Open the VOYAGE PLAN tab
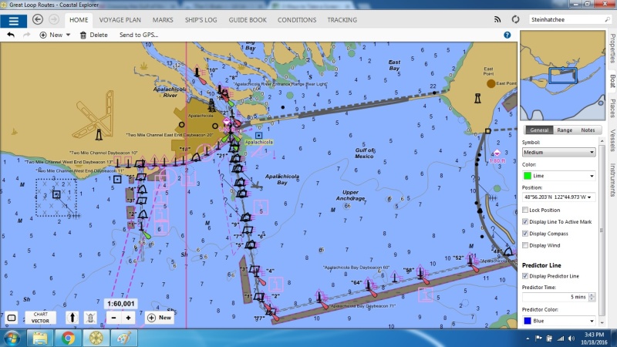617x347 pixels. point(120,20)
